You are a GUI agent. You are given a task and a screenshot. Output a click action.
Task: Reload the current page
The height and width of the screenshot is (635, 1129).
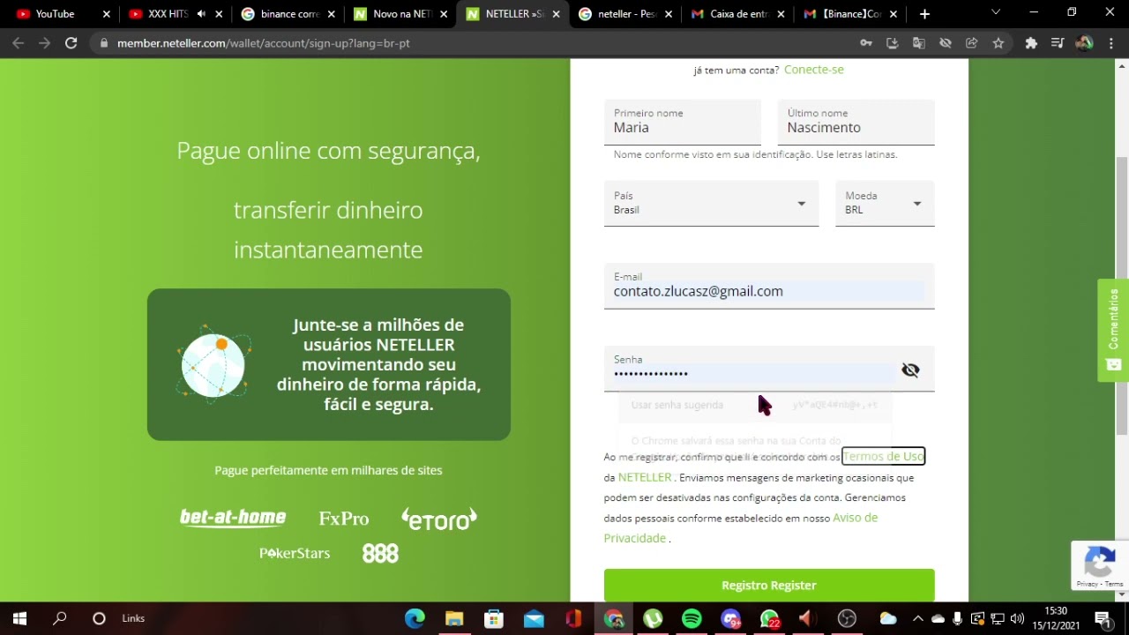(71, 43)
